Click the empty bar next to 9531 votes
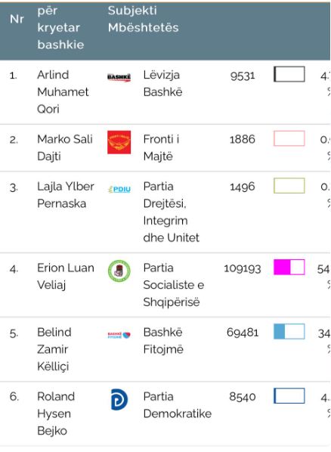The width and height of the screenshot is (331, 452). tap(289, 74)
